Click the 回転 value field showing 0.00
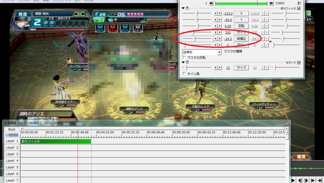Screen dimensions: 324x183 [x=228, y=26]
